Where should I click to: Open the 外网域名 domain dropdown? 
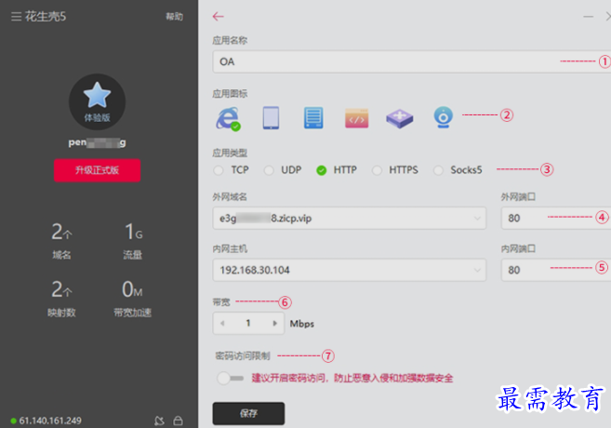click(x=349, y=219)
